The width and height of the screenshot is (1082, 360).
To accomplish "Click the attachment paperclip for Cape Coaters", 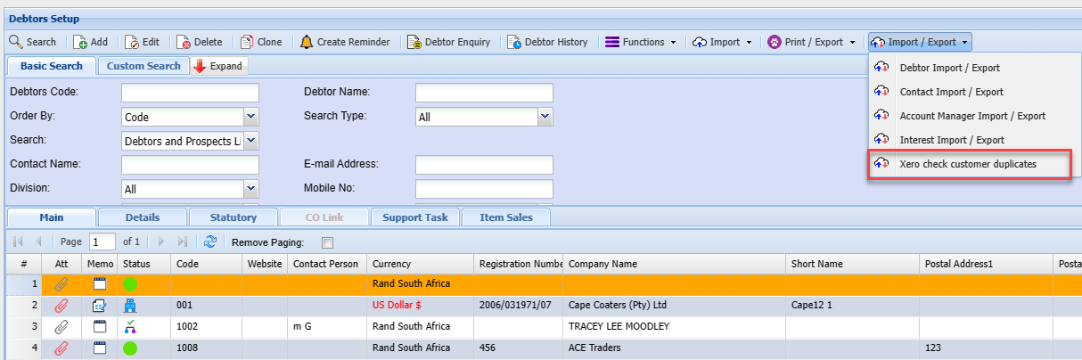I will coord(61,306).
